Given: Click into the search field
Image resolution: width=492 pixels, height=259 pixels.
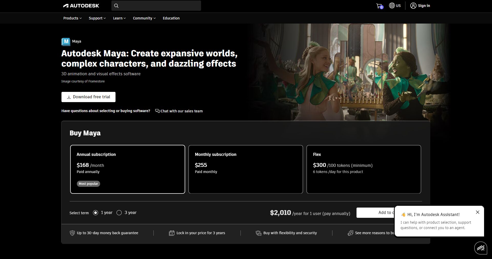Looking at the screenshot, I should coord(159,6).
